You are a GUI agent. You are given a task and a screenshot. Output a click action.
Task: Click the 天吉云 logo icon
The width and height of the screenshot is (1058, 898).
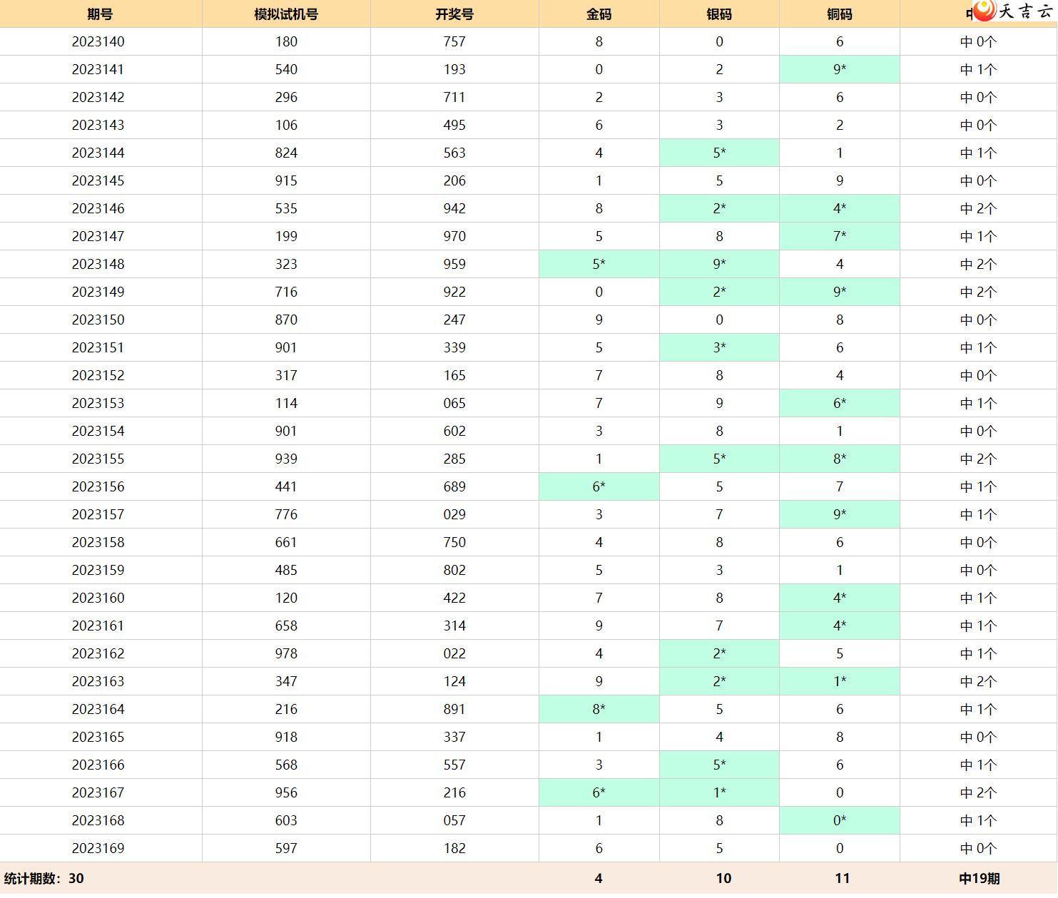(984, 10)
